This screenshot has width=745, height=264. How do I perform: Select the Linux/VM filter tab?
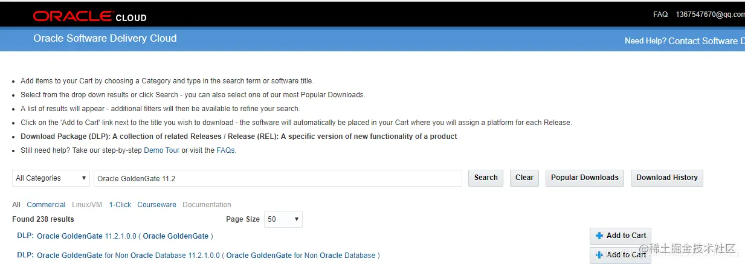coord(87,205)
